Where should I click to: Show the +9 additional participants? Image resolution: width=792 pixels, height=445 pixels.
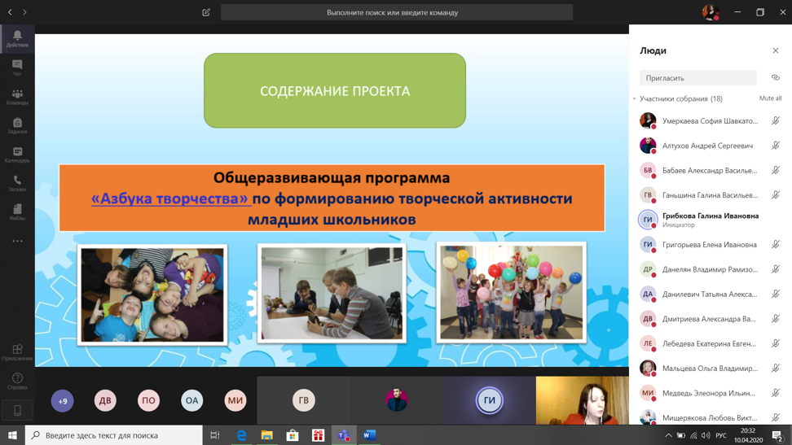[62, 400]
